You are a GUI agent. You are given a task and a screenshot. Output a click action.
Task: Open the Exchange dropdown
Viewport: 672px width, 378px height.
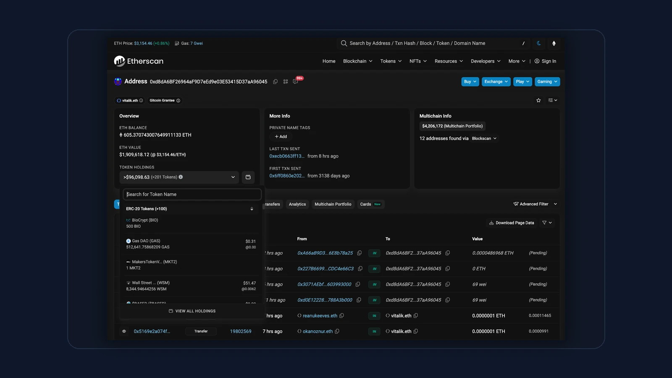[496, 81]
